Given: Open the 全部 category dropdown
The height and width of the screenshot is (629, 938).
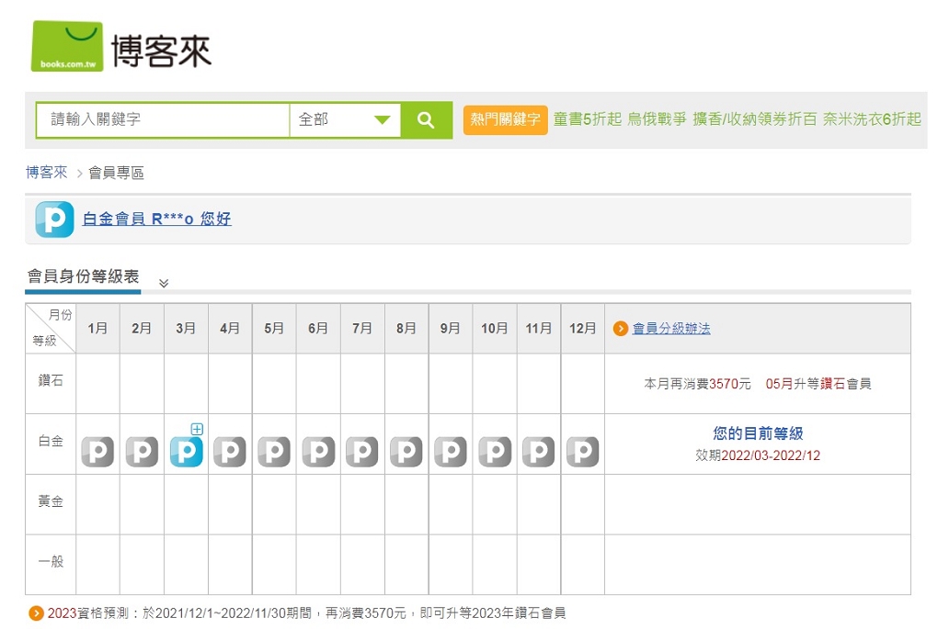Looking at the screenshot, I should pos(345,120).
